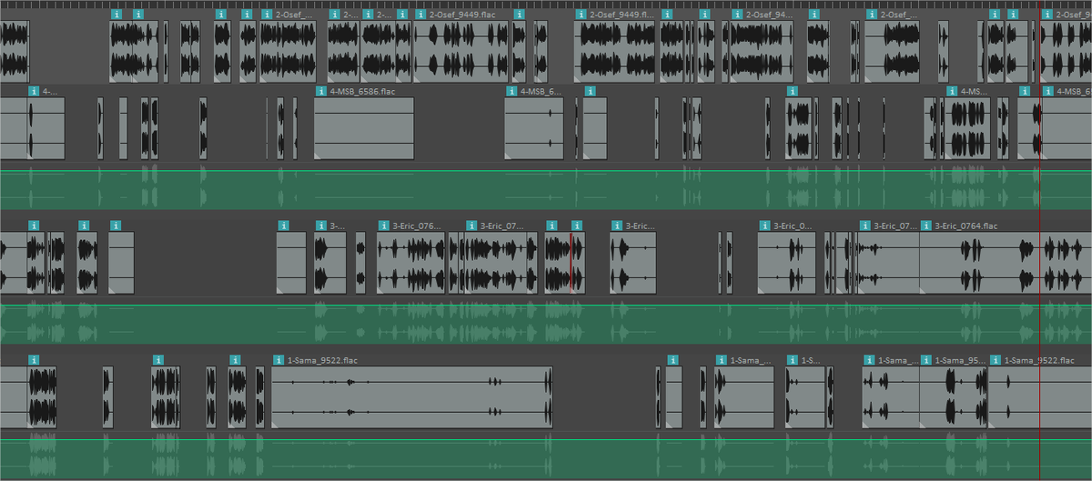
Task: Click info icon beside 3-Eric_0... label
Action: coord(765,225)
